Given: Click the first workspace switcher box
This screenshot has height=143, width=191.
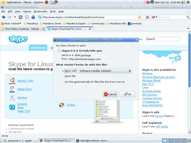Looking at the screenshot, I should point(165,141).
